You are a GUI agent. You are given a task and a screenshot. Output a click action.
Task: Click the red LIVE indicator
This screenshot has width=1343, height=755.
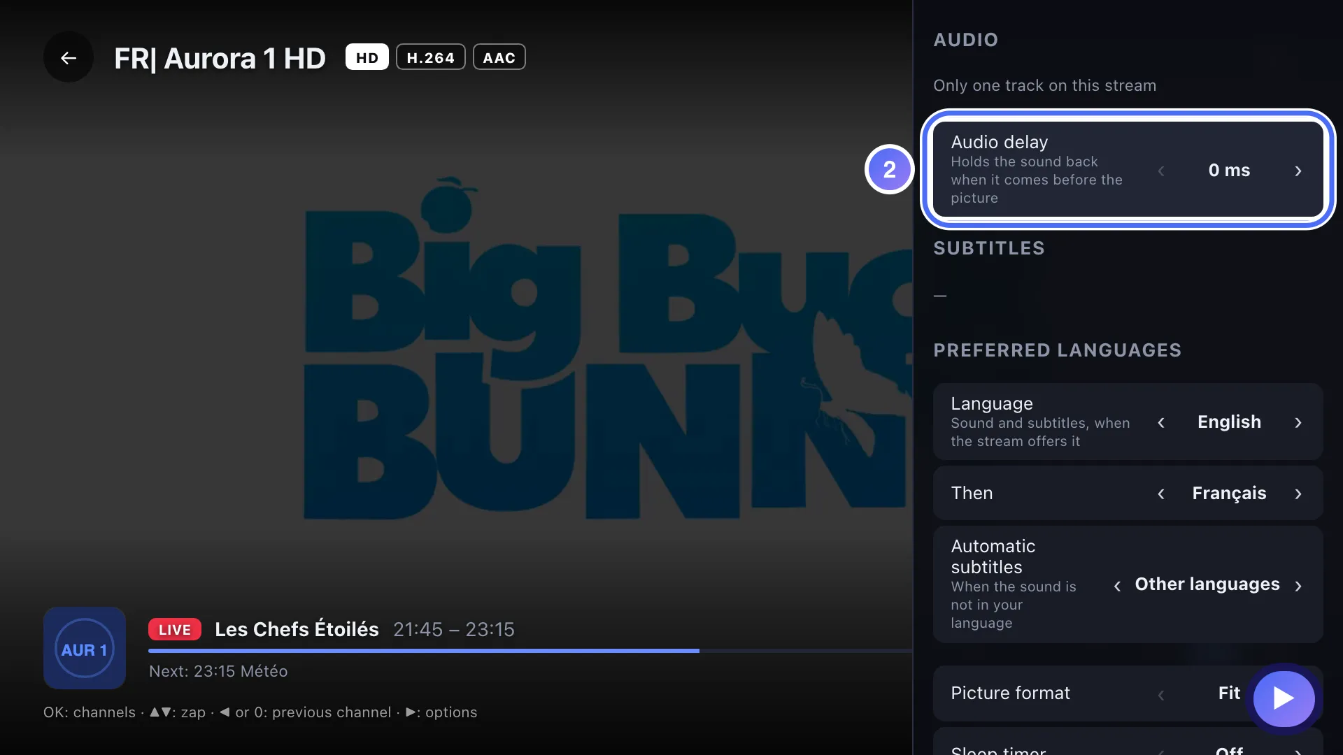[x=175, y=629]
